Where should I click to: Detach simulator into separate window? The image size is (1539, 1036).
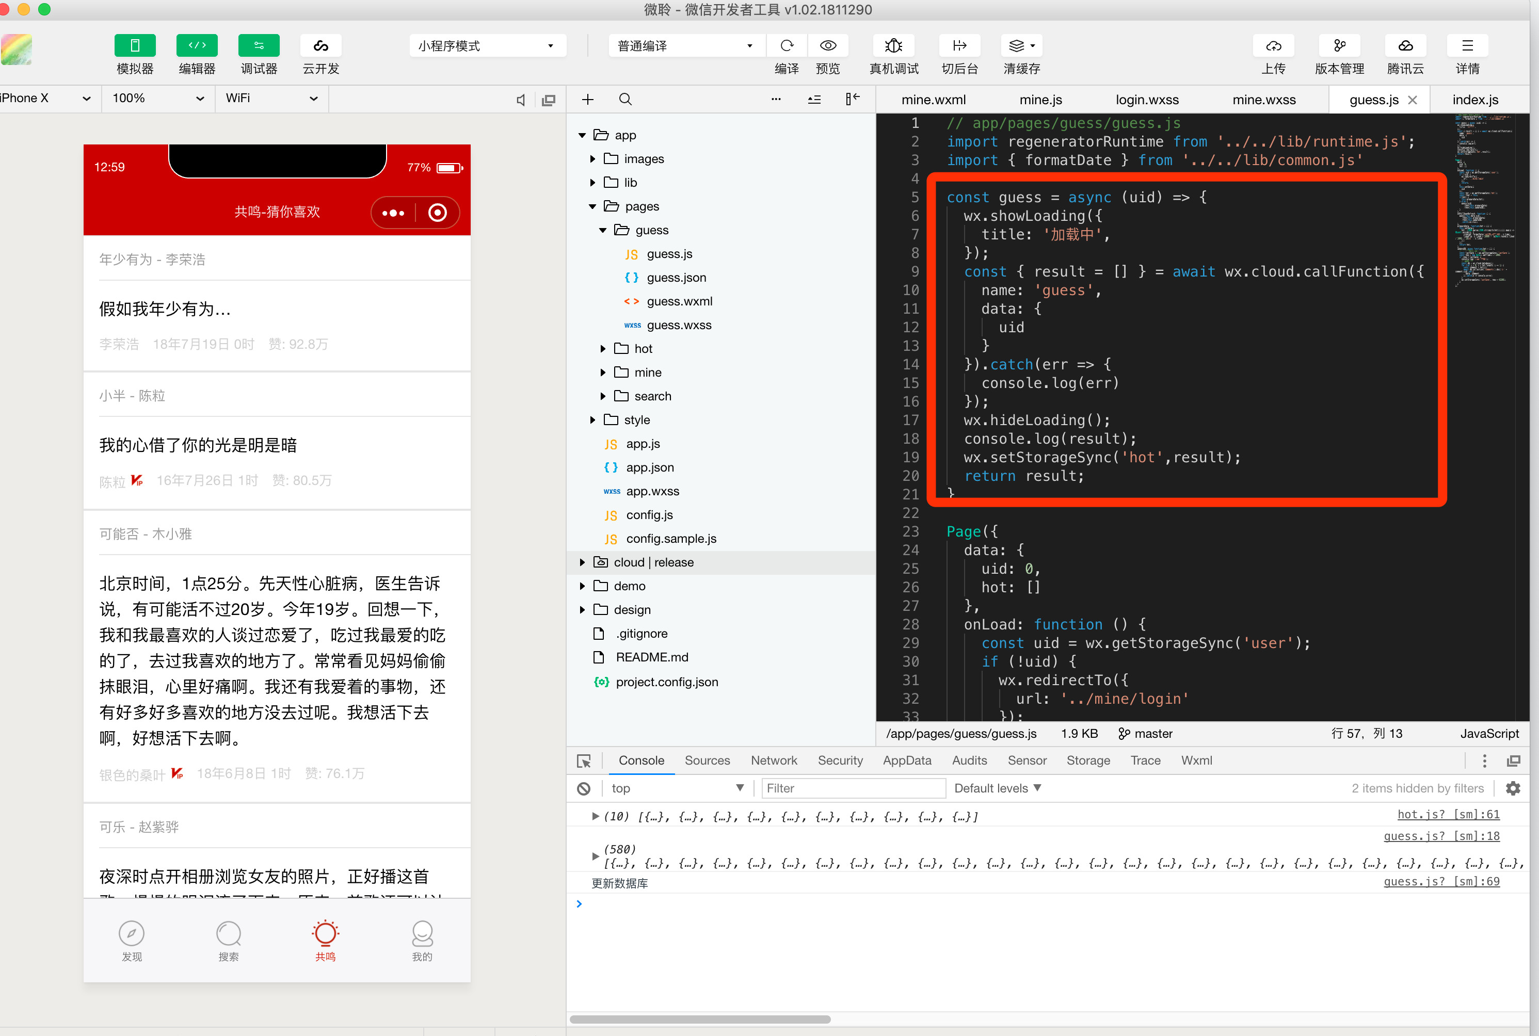click(549, 100)
